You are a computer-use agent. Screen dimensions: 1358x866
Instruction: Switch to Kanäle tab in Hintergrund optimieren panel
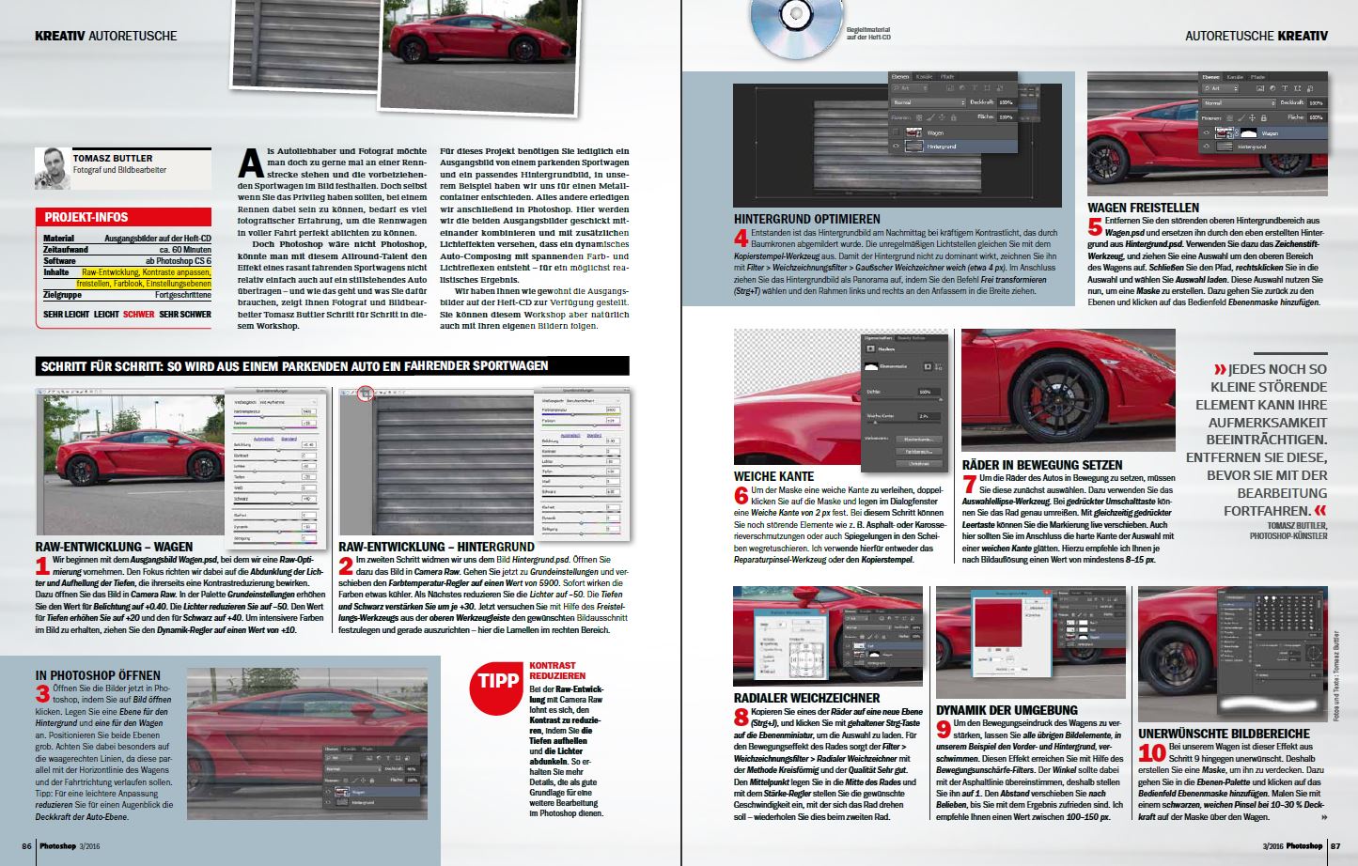[x=924, y=77]
